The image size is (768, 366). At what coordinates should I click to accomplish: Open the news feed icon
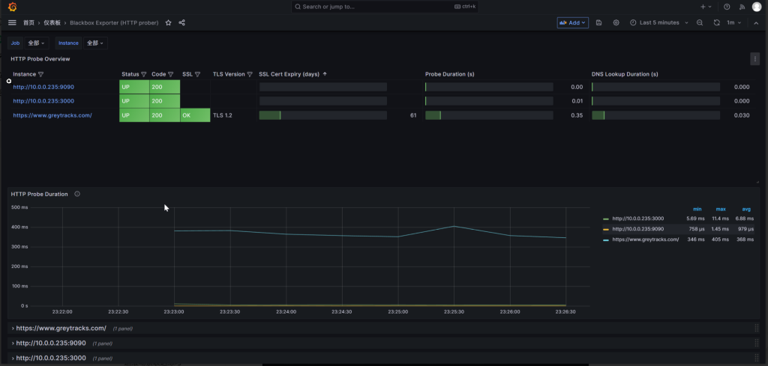[x=742, y=7]
